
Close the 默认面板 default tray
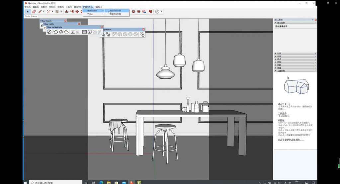pyautogui.click(x=315, y=20)
